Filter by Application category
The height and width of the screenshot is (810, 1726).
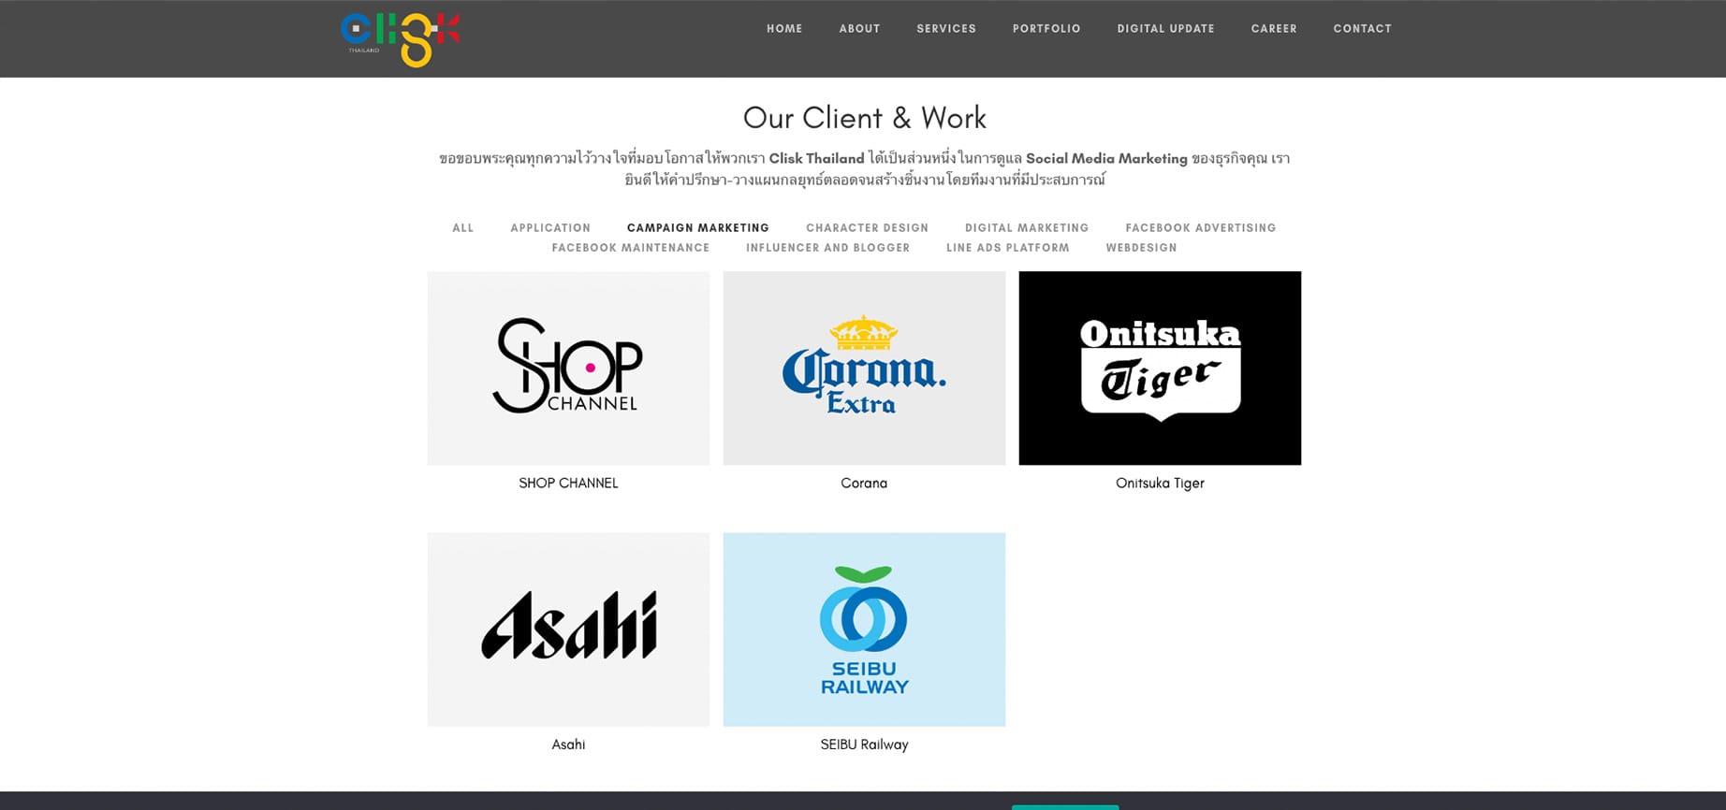click(550, 228)
